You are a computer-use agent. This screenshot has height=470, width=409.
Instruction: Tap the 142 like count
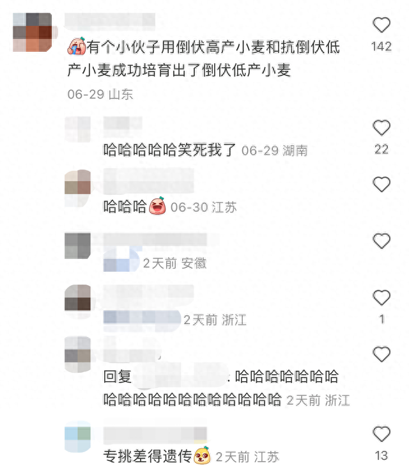click(x=382, y=47)
